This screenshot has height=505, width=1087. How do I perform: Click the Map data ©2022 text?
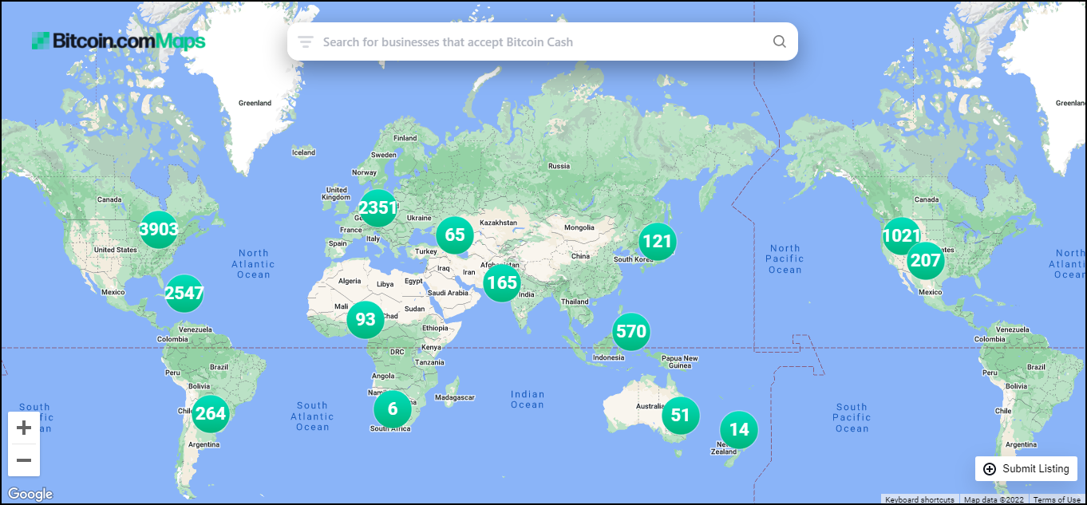tap(994, 500)
